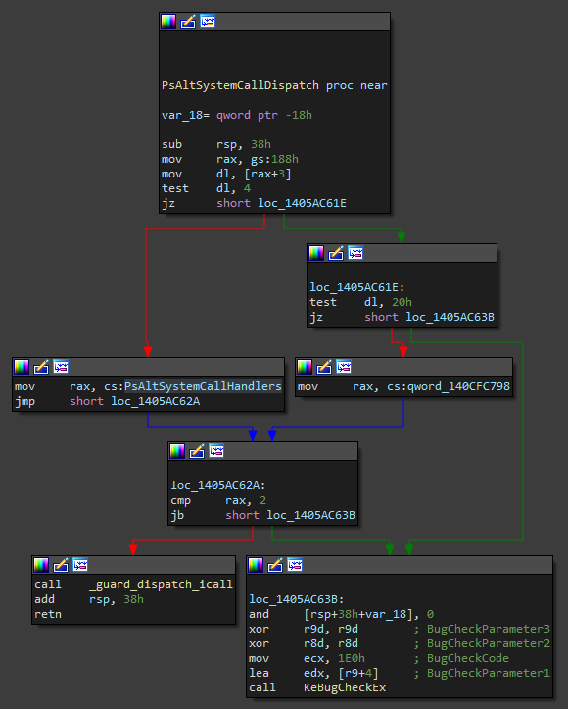This screenshot has width=568, height=709.
Task: Click qword_140CFC798 operand
Action: point(458,386)
